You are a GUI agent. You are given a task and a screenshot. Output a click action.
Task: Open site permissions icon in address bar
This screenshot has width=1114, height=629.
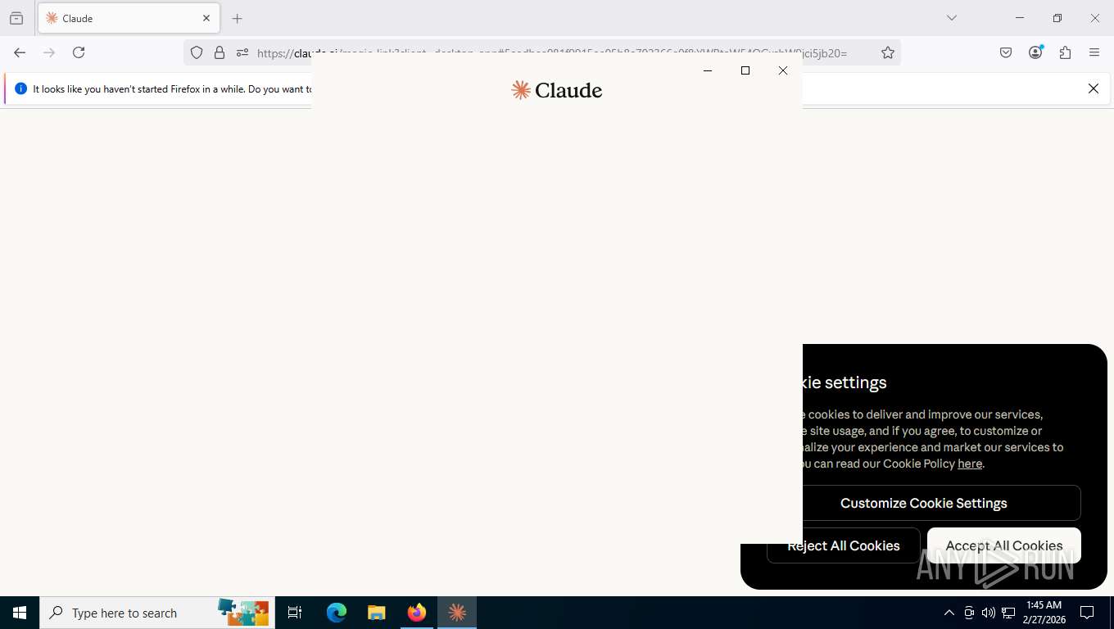click(x=242, y=52)
